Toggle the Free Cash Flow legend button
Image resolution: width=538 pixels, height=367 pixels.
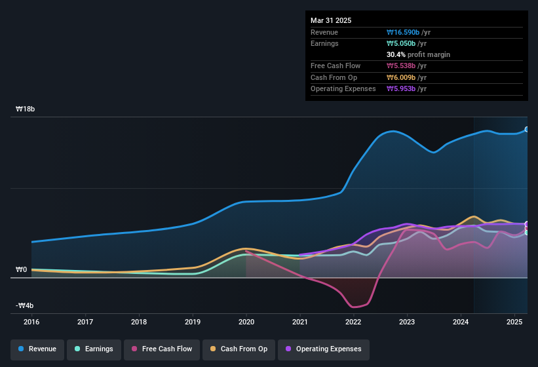(x=162, y=349)
